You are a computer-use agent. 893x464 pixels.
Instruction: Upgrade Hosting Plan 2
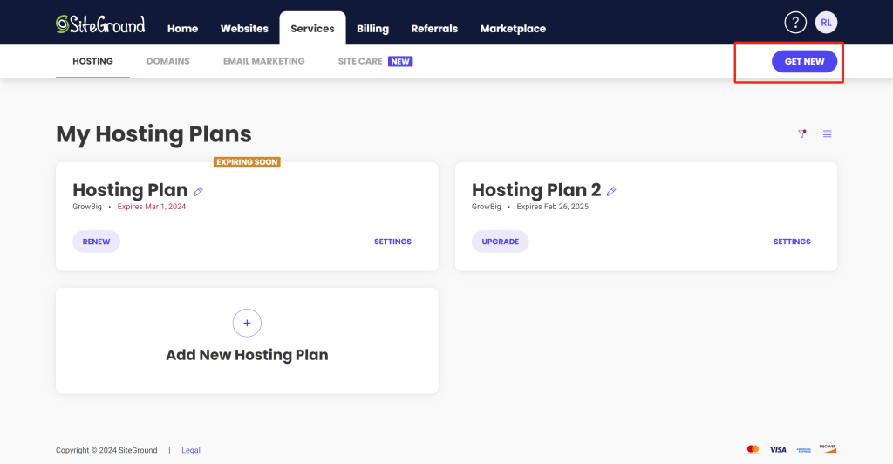(x=500, y=242)
